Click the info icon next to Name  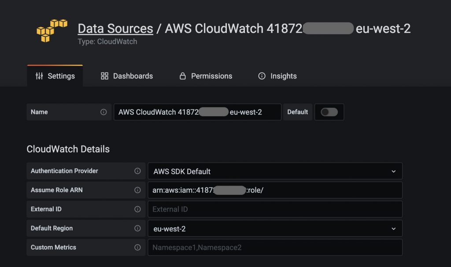click(104, 112)
